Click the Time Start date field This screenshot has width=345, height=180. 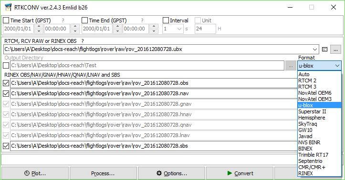(x=19, y=29)
